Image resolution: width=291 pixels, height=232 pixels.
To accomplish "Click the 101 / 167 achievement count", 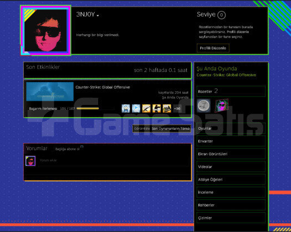I will point(68,108).
